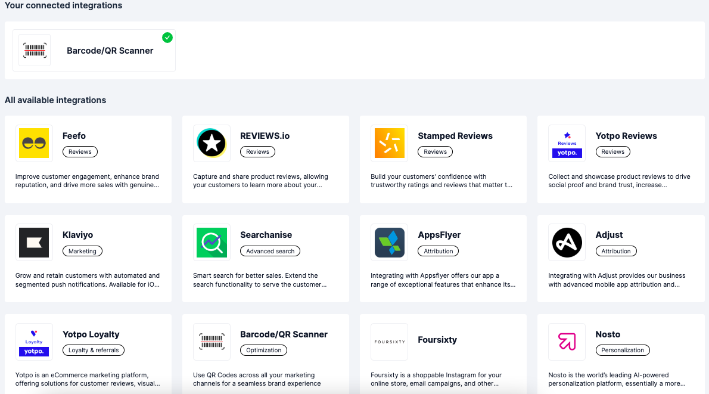Click the Advanced search tag on Searchanise
This screenshot has width=709, height=394.
[270, 252]
